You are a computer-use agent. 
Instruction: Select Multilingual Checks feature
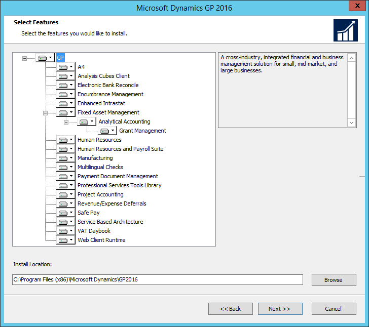pos(100,167)
